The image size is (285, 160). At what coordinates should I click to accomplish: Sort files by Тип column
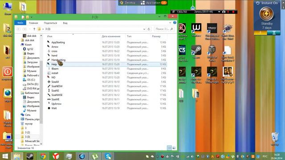(x=129, y=36)
